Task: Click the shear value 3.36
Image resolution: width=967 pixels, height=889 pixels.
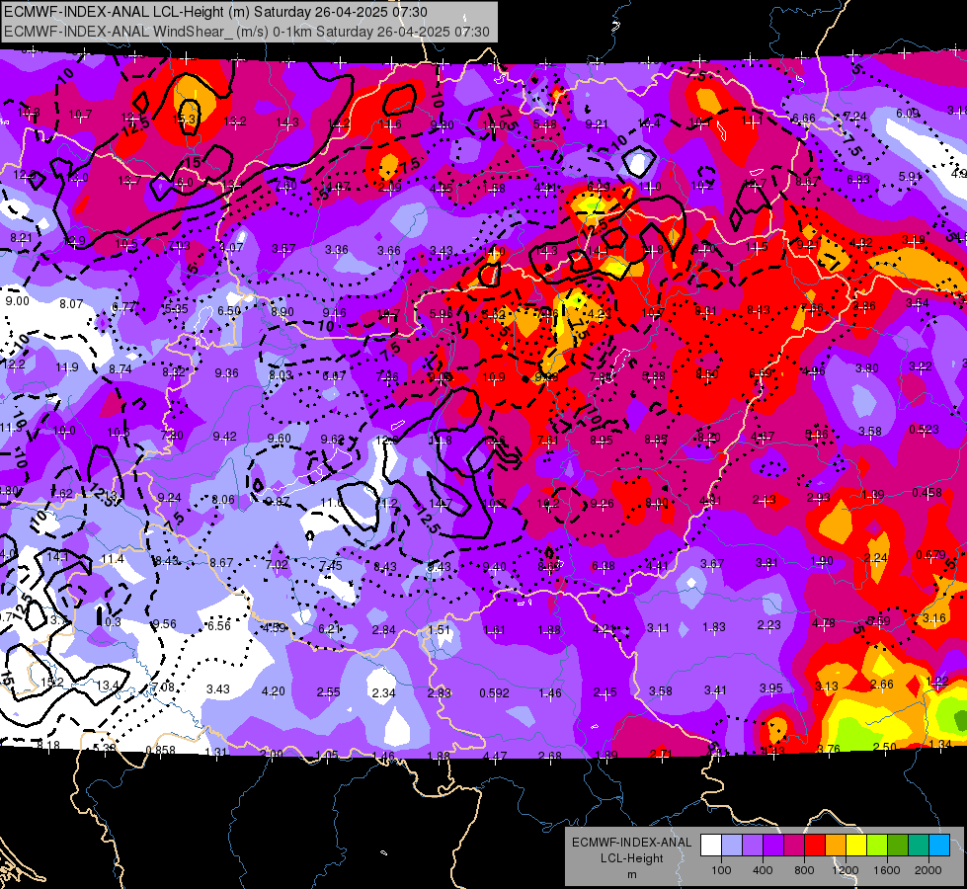Action: coord(337,249)
